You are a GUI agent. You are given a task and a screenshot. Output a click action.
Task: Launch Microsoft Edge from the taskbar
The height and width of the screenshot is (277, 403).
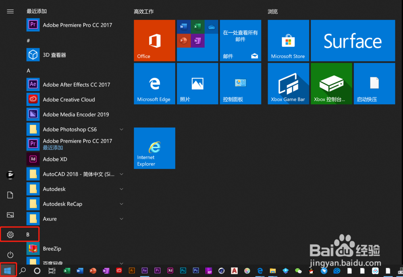tap(260, 271)
